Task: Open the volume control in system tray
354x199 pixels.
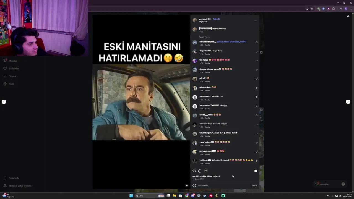Action: pyautogui.click(x=340, y=196)
